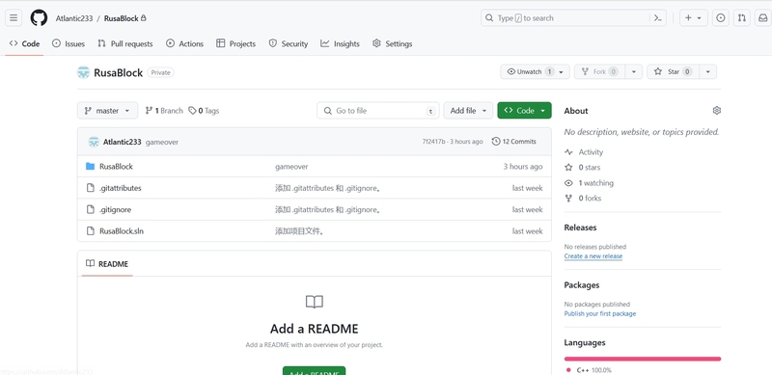Viewport: 772px width, 375px height.
Task: Switch to the Code tab
Action: tap(25, 43)
